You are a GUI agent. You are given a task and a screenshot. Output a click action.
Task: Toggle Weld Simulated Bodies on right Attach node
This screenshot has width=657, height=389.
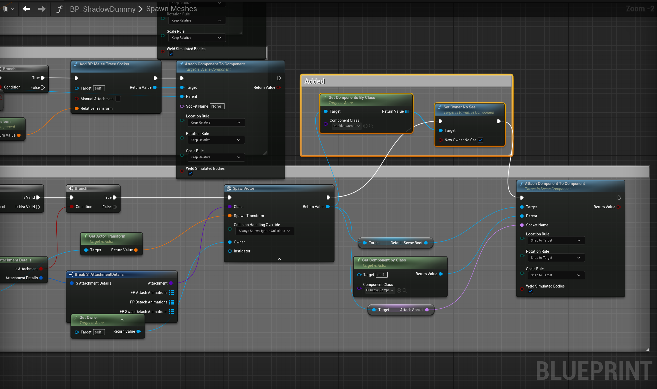[530, 291]
